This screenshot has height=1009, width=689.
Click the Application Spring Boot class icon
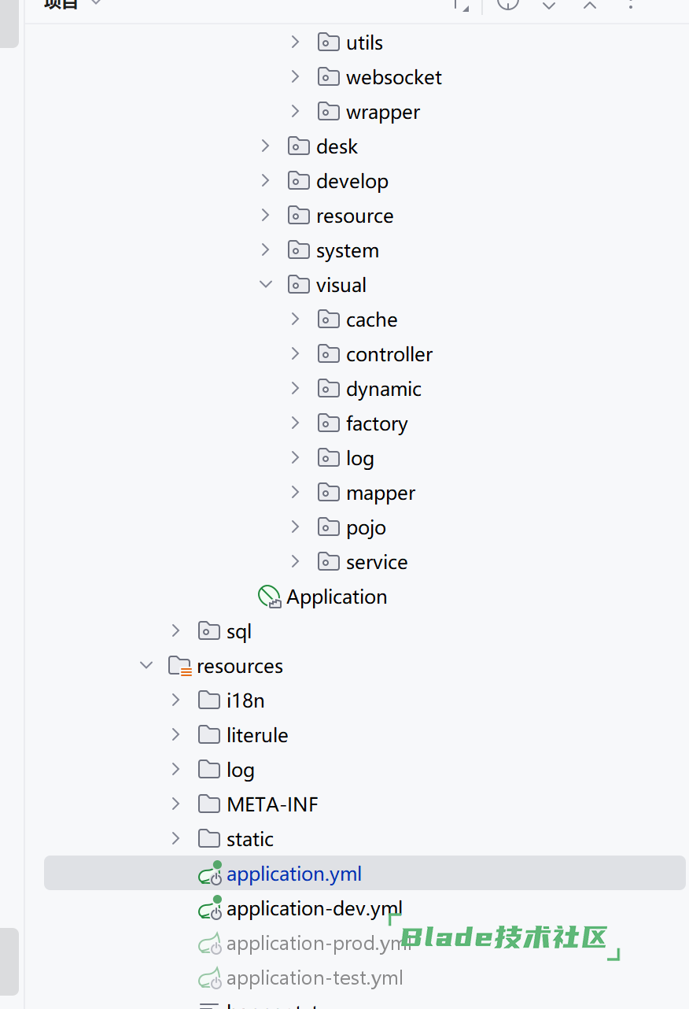[270, 597]
